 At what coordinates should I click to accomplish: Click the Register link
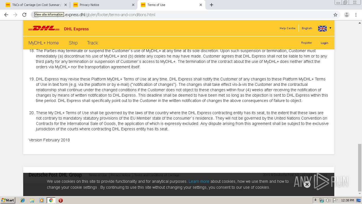click(x=307, y=43)
